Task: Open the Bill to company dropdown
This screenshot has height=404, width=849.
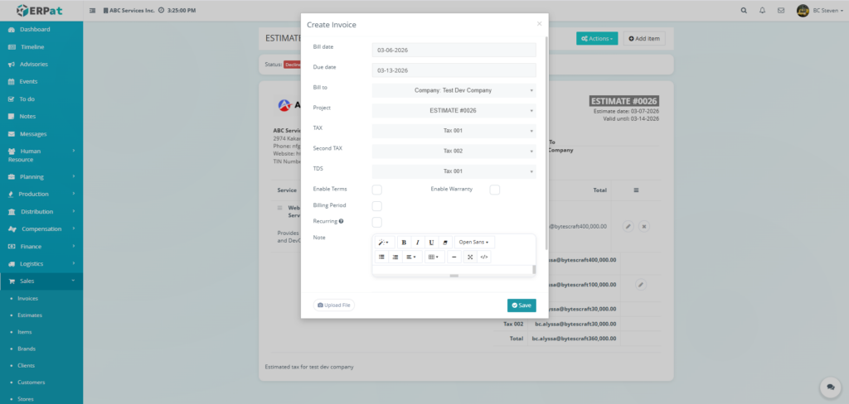Action: (x=454, y=90)
